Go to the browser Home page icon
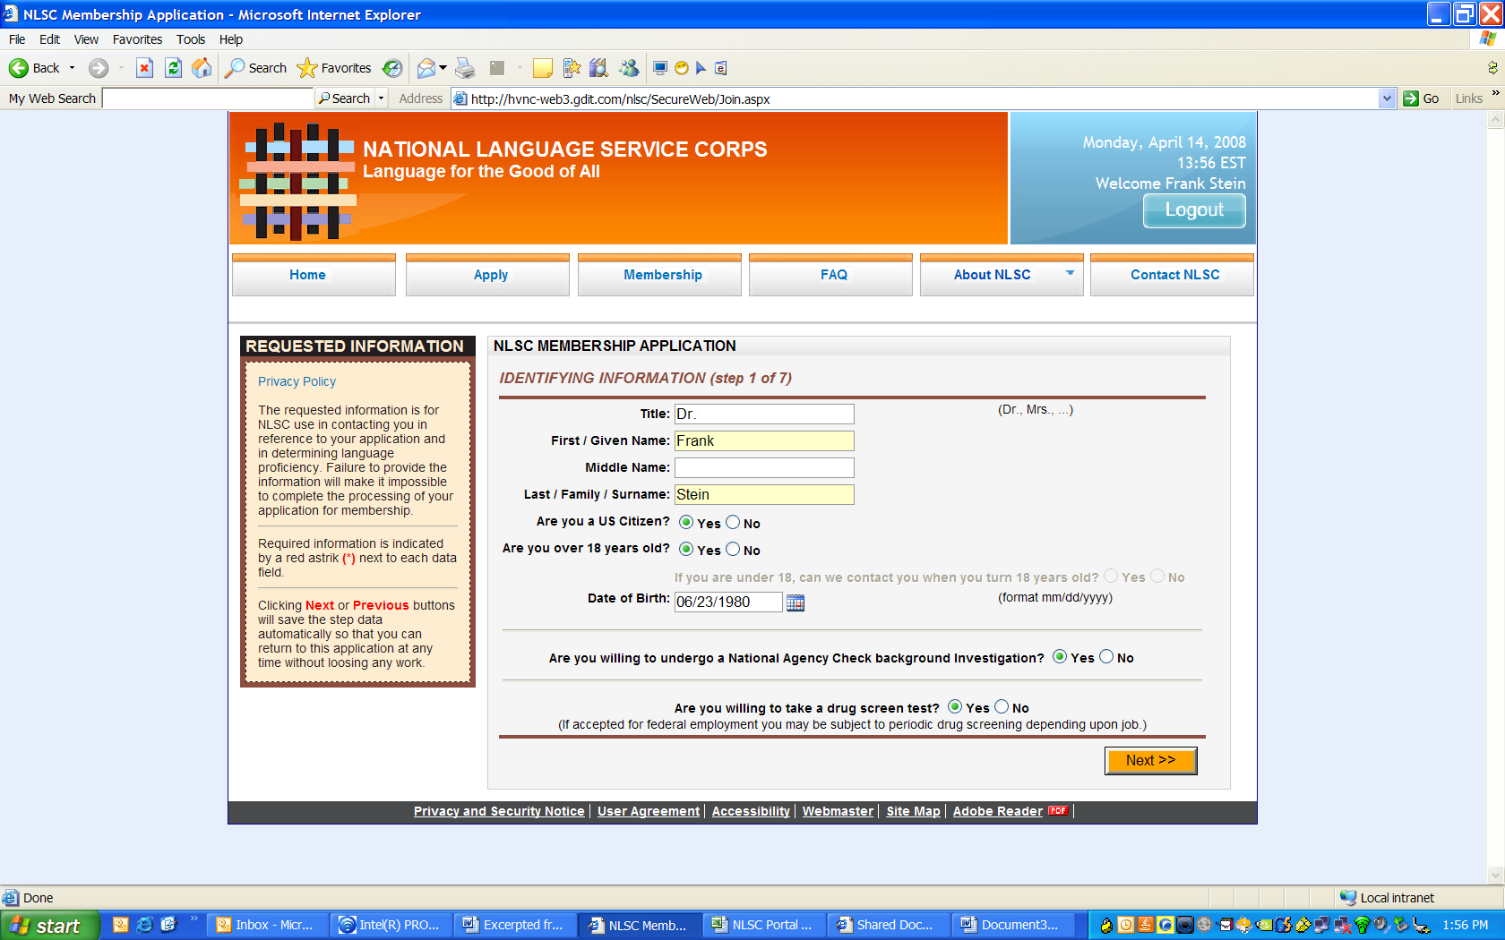The width and height of the screenshot is (1505, 940). point(202,68)
